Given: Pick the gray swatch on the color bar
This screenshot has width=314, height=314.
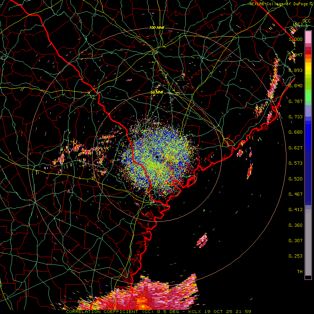Looking at the screenshot, I should coord(308,242).
